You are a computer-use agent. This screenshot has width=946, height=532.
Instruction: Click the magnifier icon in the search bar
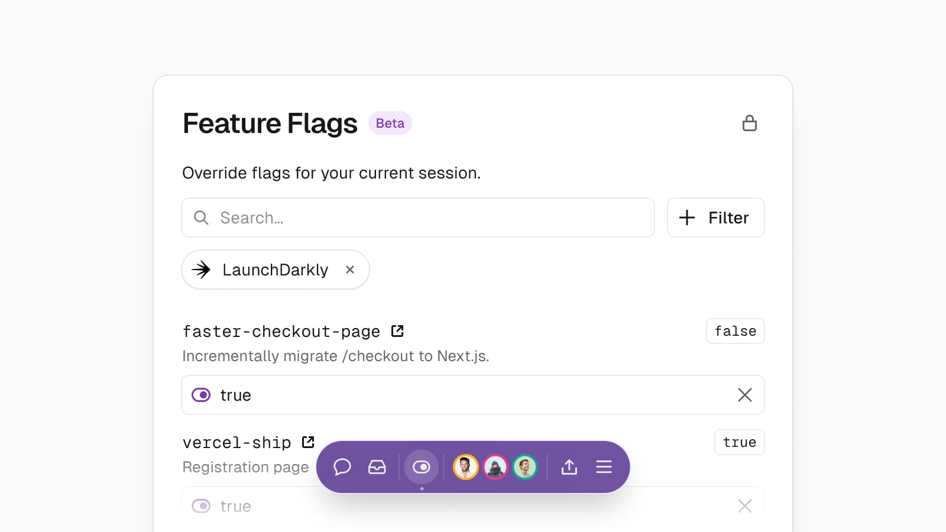pos(201,218)
